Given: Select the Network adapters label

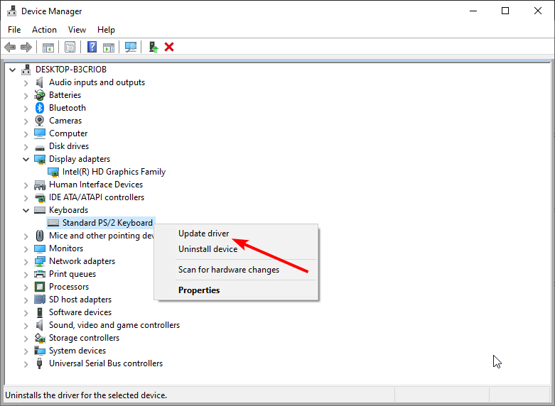Looking at the screenshot, I should click(x=82, y=261).
